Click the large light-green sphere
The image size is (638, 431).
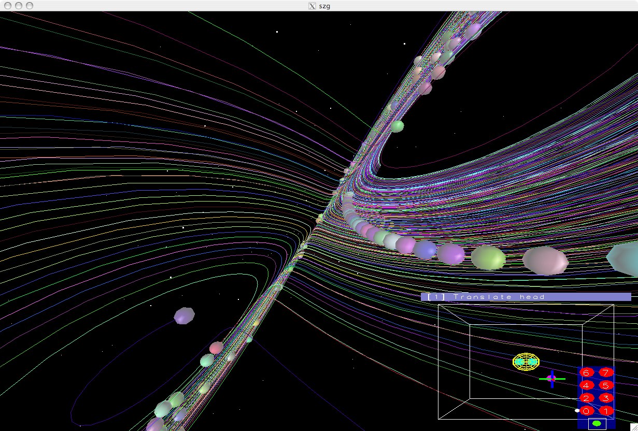488,257
